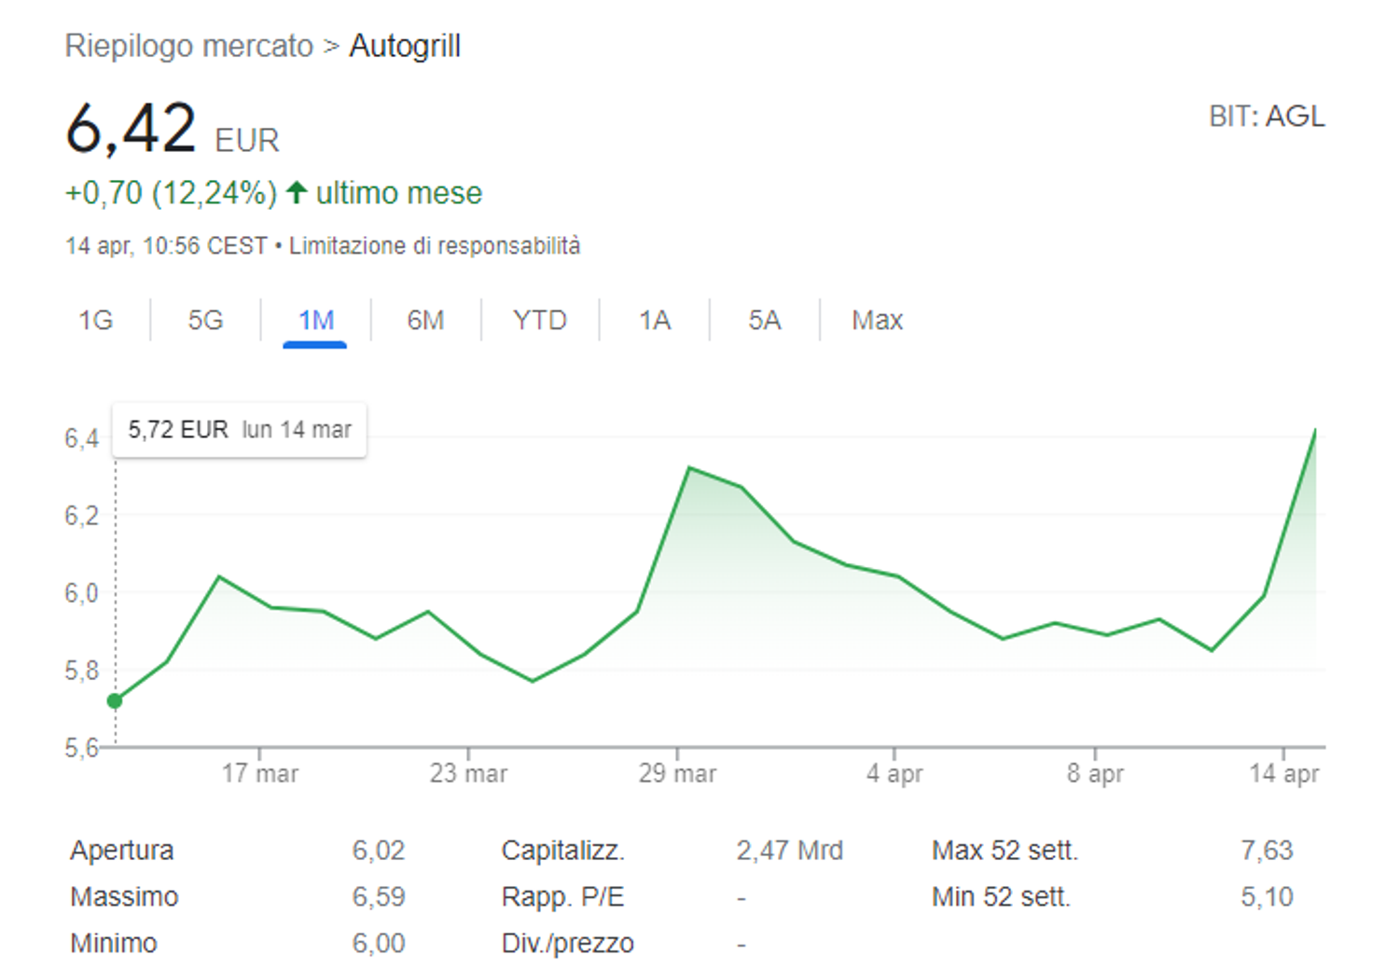Open Limitazione di responsabilità disclaimer link

(435, 245)
